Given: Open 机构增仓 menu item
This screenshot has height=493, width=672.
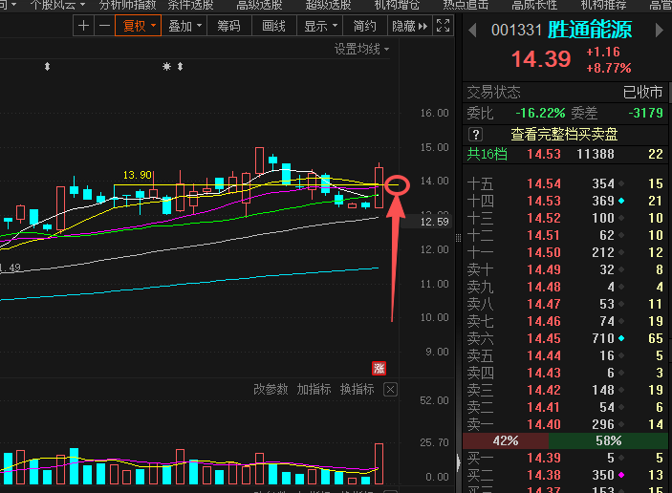Looking at the screenshot, I should 398,5.
